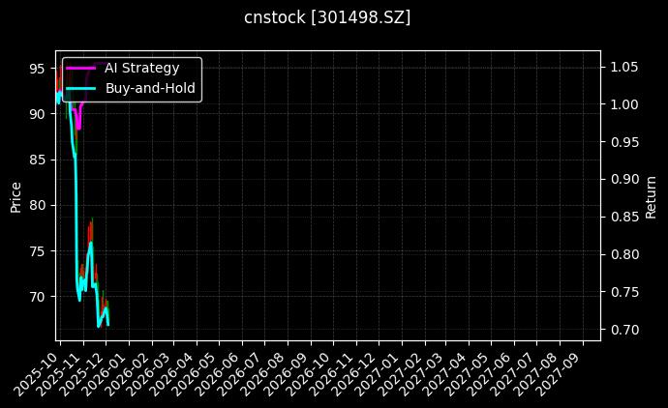Click the 0.85 return tick label
668x408 pixels.
point(623,218)
